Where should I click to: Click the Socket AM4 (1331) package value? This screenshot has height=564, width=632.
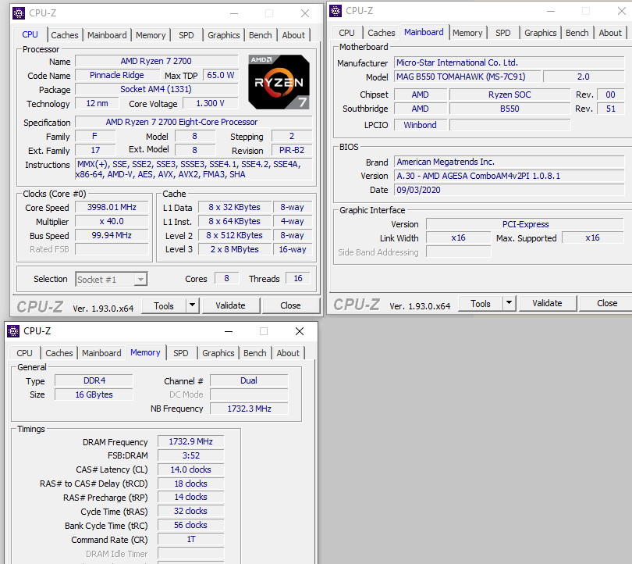point(156,89)
